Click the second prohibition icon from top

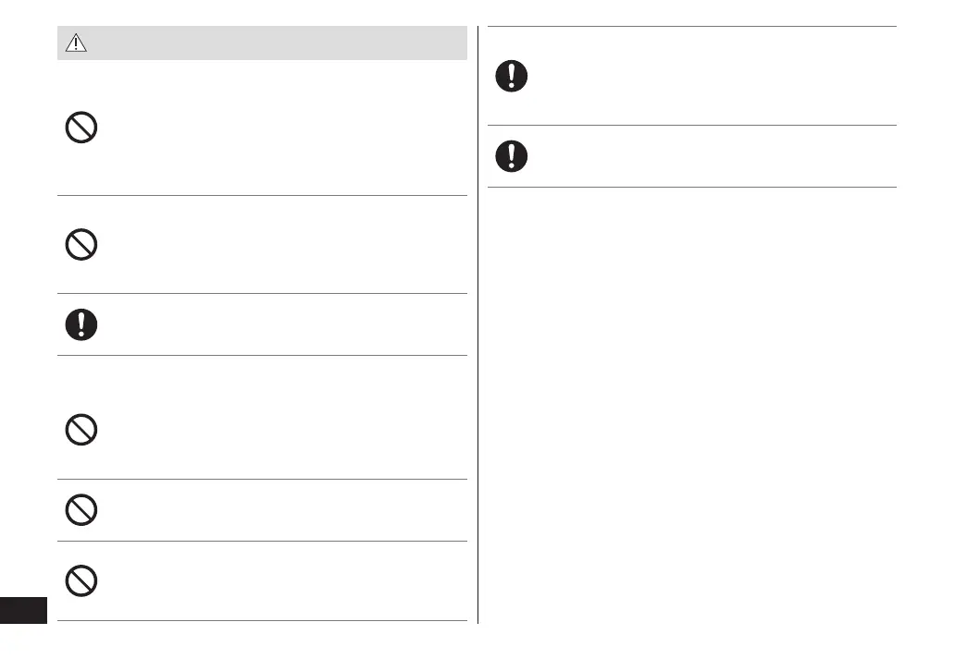click(81, 245)
